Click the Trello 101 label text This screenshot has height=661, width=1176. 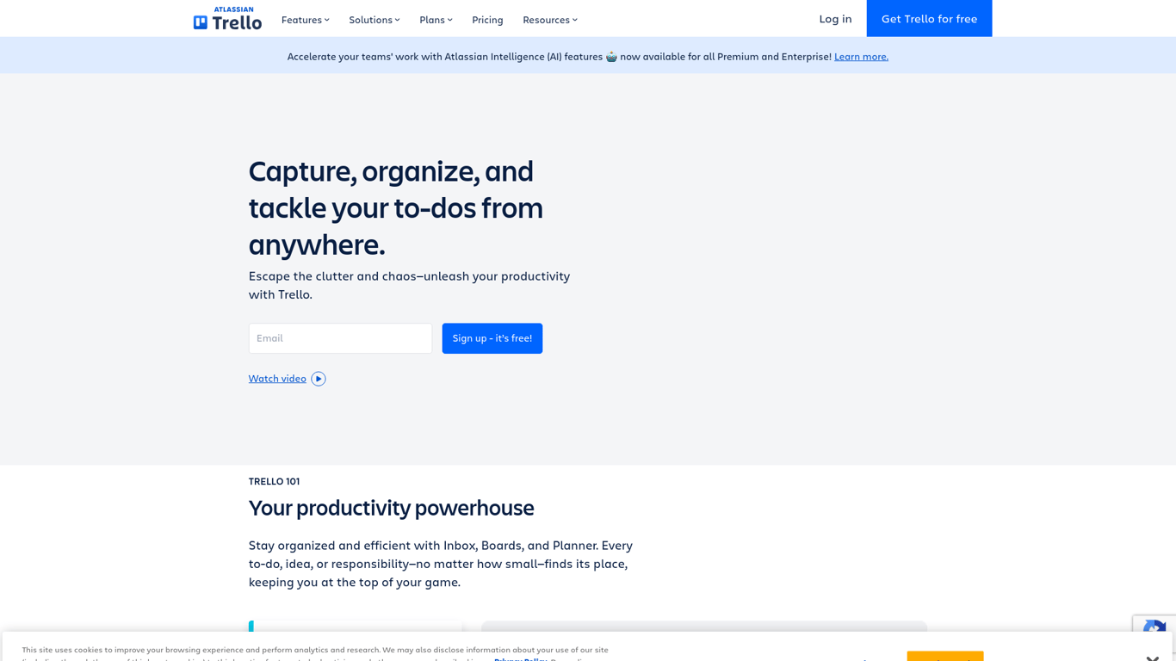(x=274, y=481)
